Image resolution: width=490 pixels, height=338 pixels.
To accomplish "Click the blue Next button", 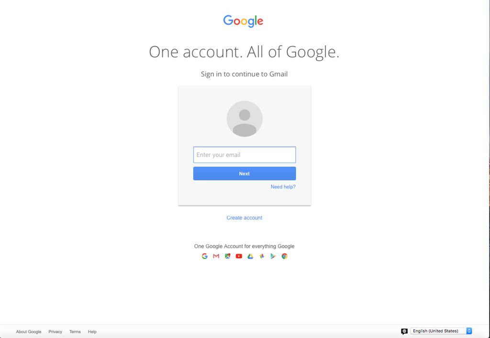I will click(245, 173).
